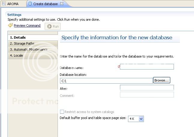Toggle Restrict access to system catalogs checkbox

[62, 112]
